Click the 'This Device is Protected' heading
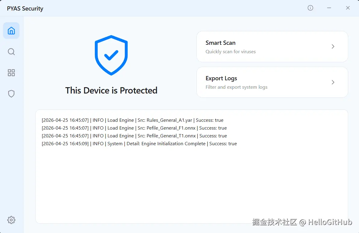This screenshot has width=359, height=233. 111,90
